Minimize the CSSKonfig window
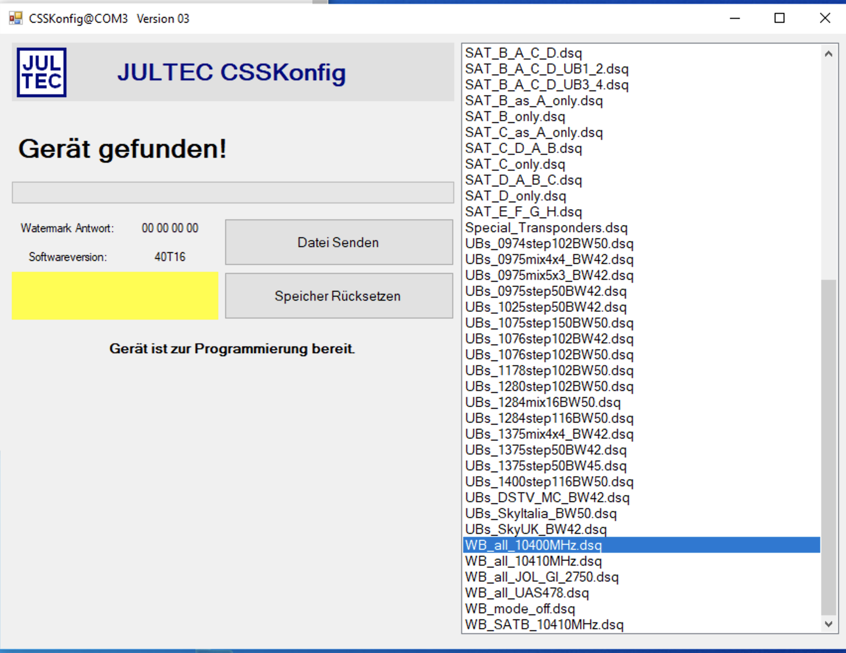Viewport: 846px width, 653px height. pyautogui.click(x=734, y=18)
